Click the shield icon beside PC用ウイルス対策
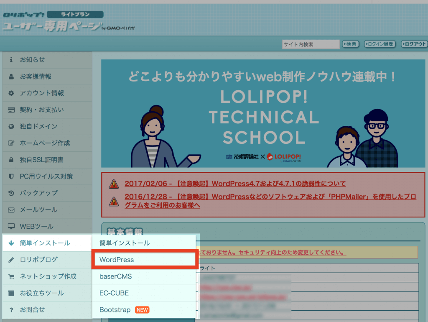The image size is (428, 322). pos(11,176)
